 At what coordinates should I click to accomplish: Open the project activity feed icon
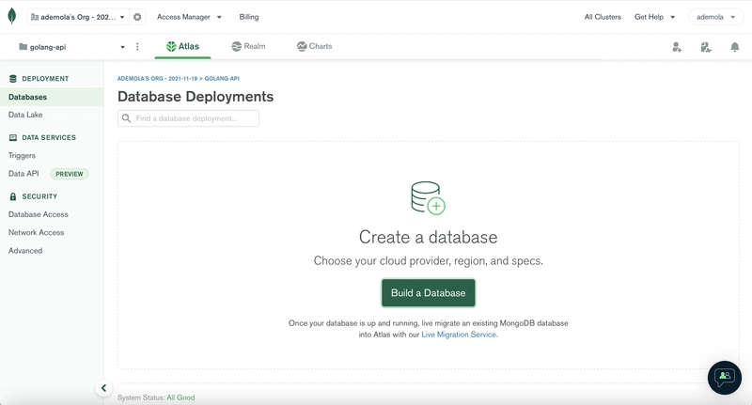point(706,47)
